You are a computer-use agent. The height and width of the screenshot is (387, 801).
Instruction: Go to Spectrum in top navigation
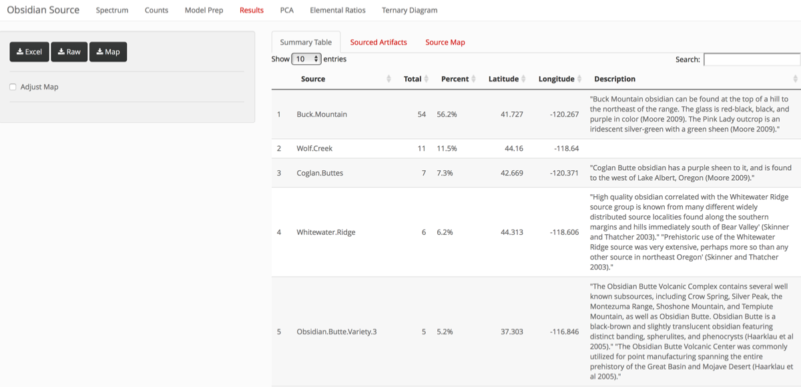[112, 10]
